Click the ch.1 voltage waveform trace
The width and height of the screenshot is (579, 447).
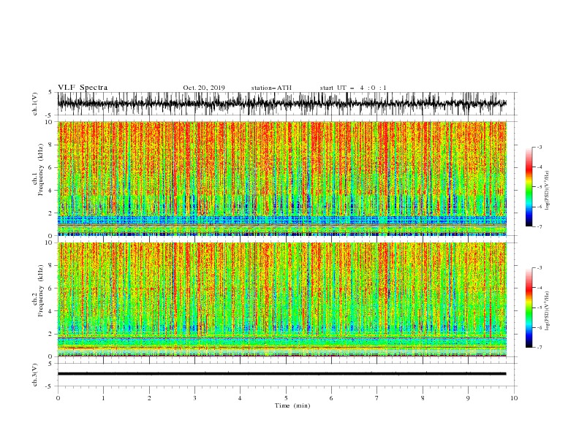tap(281, 104)
